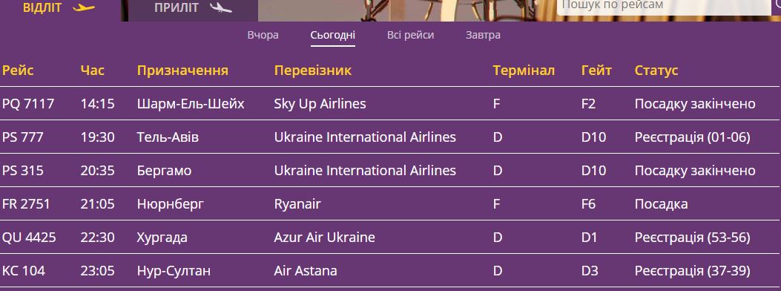
Task: Switch to the ПРИЛІТ arrivals tab
Action: click(x=194, y=9)
